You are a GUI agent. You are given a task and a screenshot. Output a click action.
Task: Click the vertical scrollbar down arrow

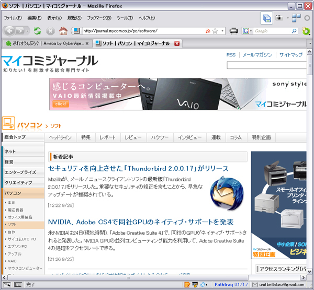(310, 271)
